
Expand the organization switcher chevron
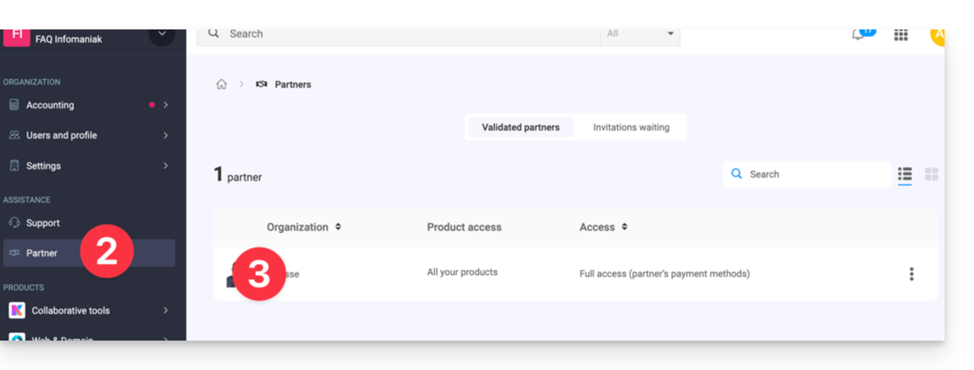click(x=162, y=36)
